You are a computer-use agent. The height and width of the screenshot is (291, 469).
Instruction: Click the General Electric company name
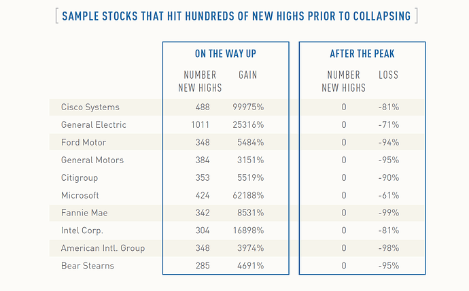(x=93, y=125)
